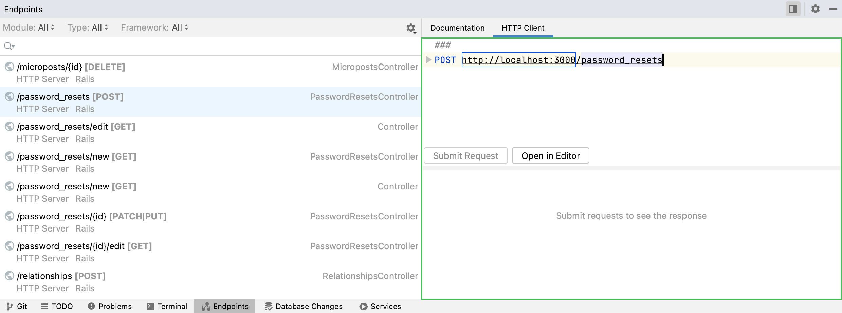Select the HTTP Client tab

523,28
